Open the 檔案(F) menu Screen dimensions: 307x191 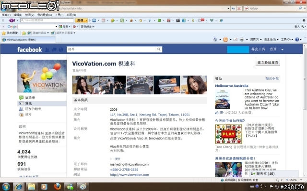[x=6, y=15]
